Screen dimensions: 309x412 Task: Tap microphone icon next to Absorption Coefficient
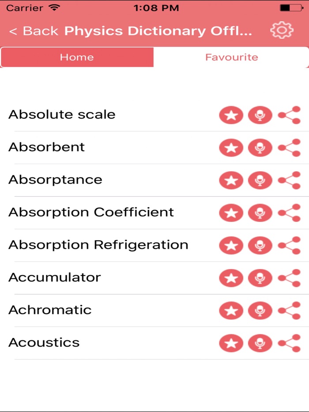260,213
